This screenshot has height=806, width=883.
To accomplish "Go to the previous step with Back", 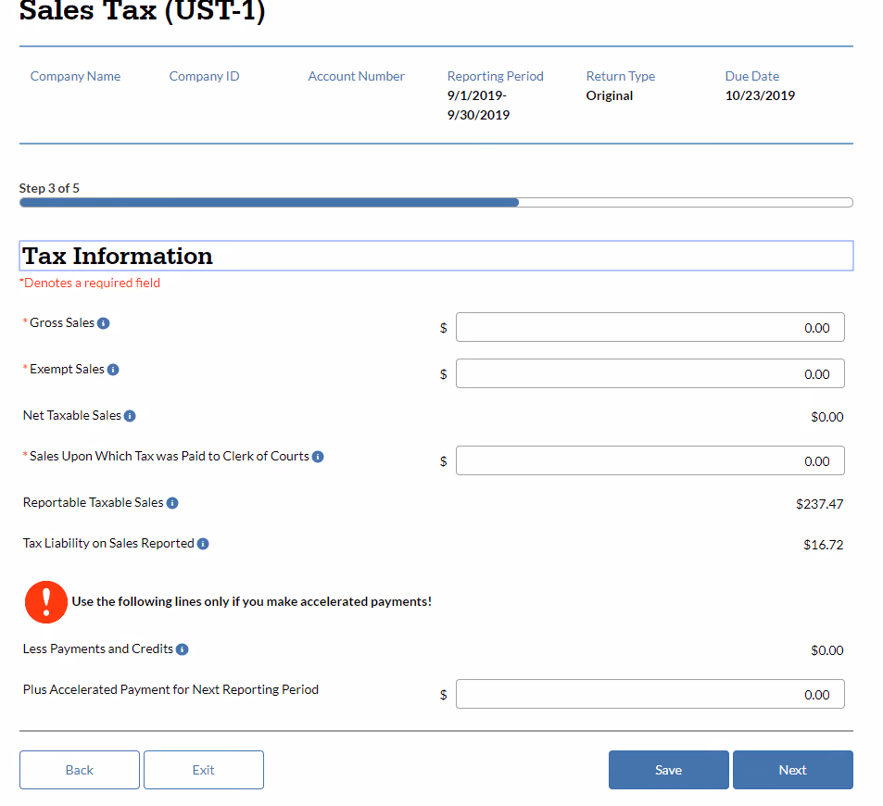I will (x=80, y=770).
